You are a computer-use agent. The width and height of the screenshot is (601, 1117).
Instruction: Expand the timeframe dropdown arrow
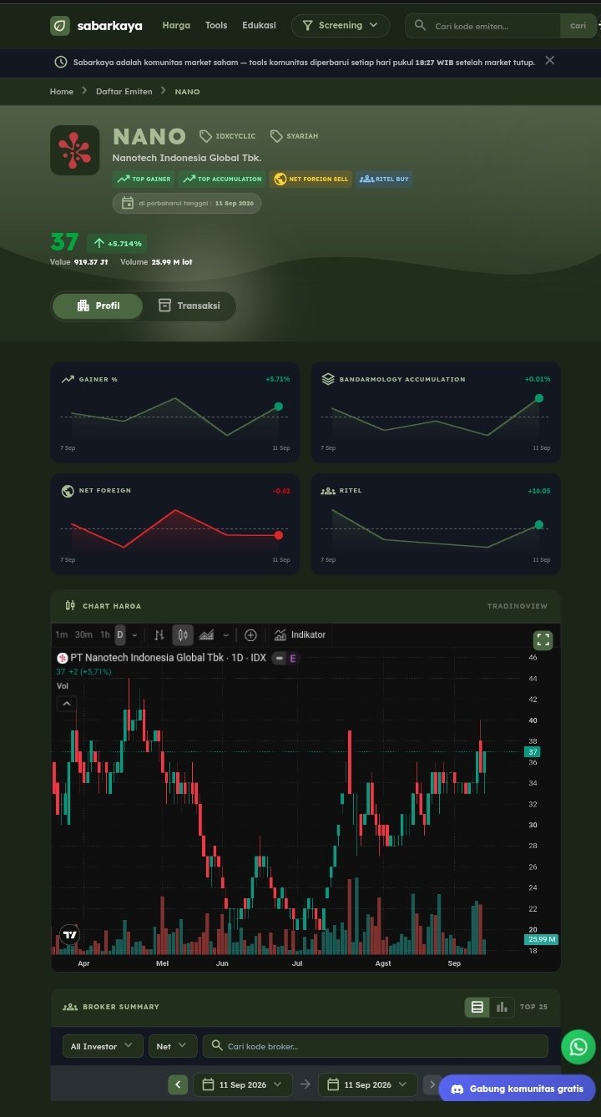[x=135, y=635]
